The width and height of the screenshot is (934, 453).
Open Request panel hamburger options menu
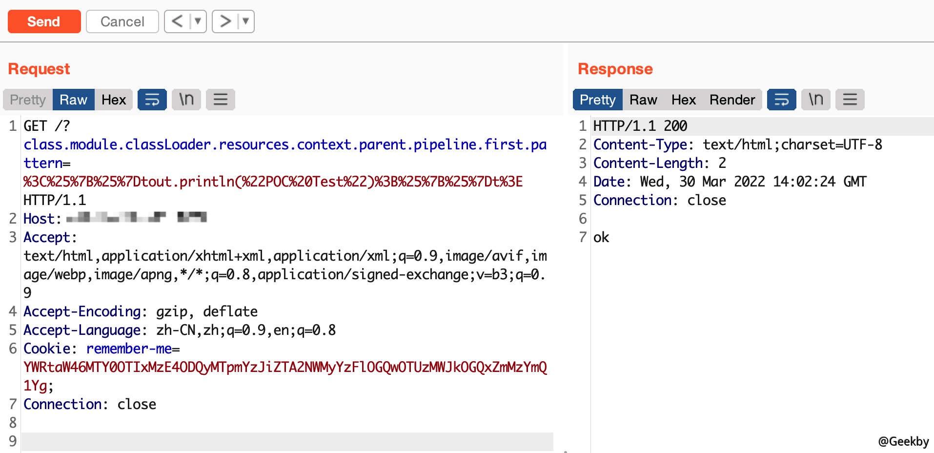221,100
